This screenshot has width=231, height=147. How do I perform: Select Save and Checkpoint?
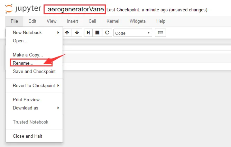34,71
